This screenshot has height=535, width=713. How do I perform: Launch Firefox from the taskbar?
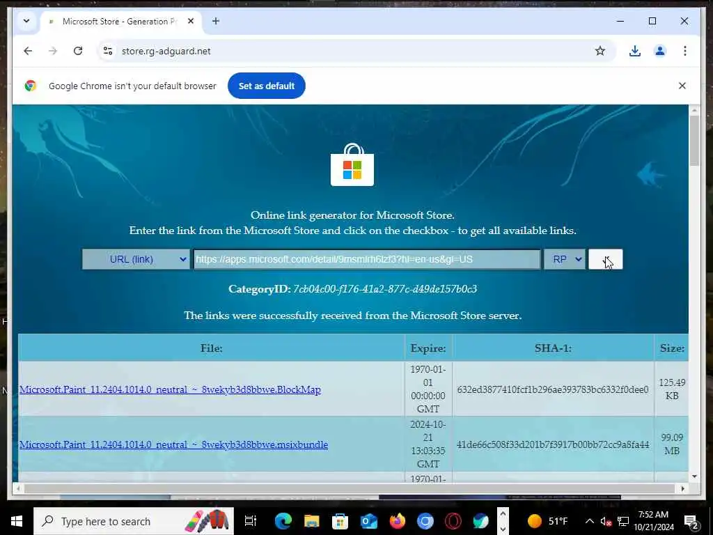pos(397,521)
